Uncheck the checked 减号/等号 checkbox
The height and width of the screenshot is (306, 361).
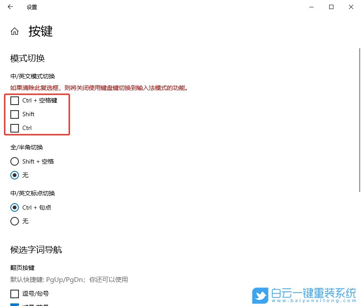tap(15, 305)
